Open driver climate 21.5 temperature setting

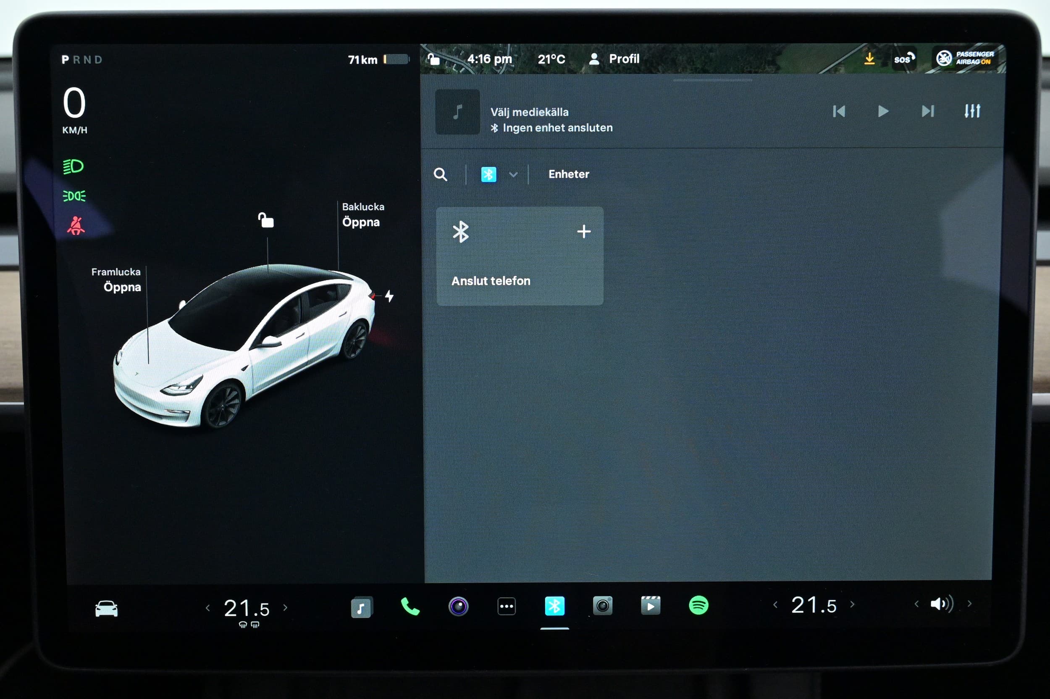coord(247,609)
